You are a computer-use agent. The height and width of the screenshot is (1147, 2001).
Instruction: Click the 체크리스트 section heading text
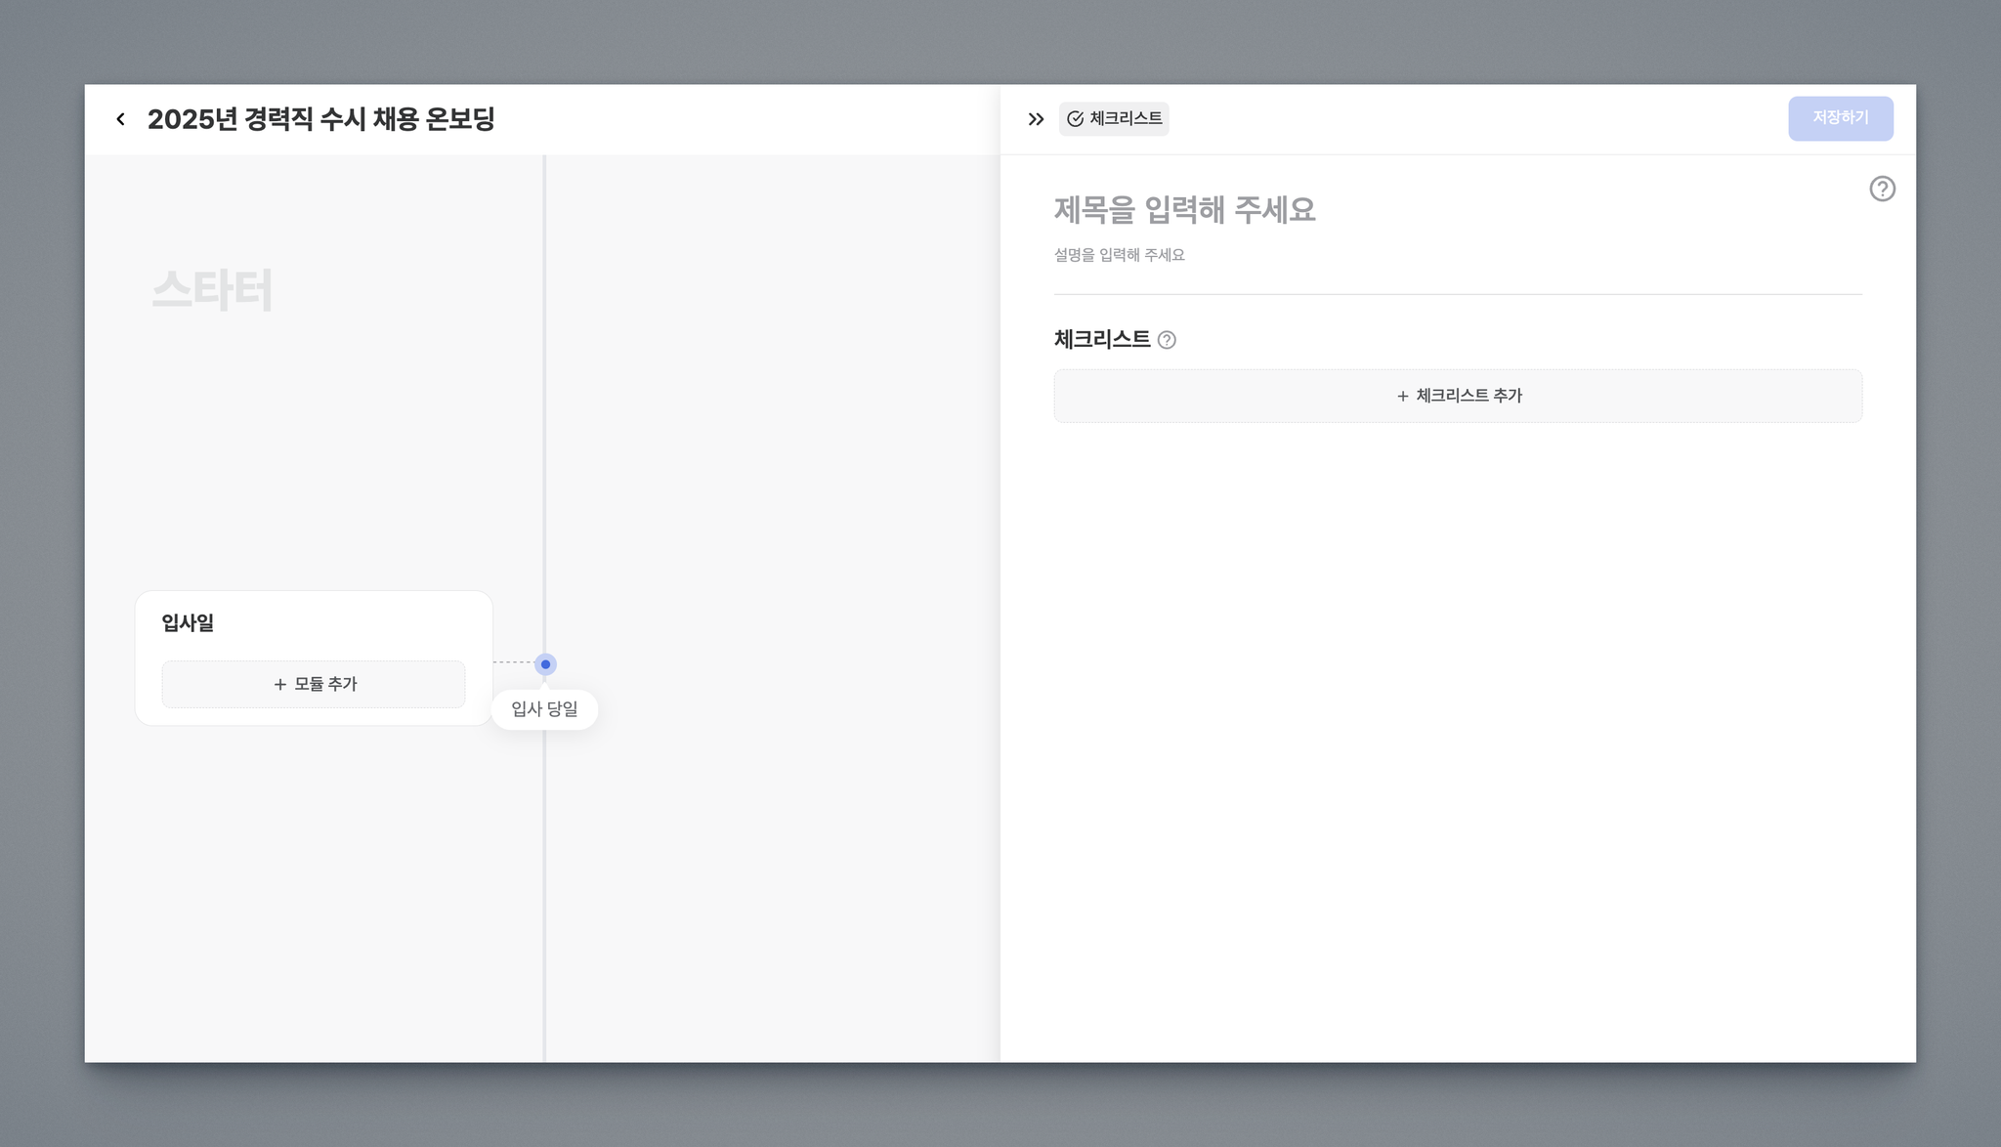[1101, 339]
